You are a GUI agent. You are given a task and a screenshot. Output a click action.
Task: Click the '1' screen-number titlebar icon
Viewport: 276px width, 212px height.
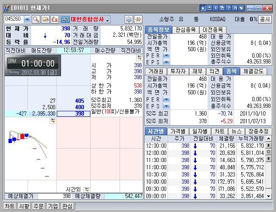tap(216, 8)
